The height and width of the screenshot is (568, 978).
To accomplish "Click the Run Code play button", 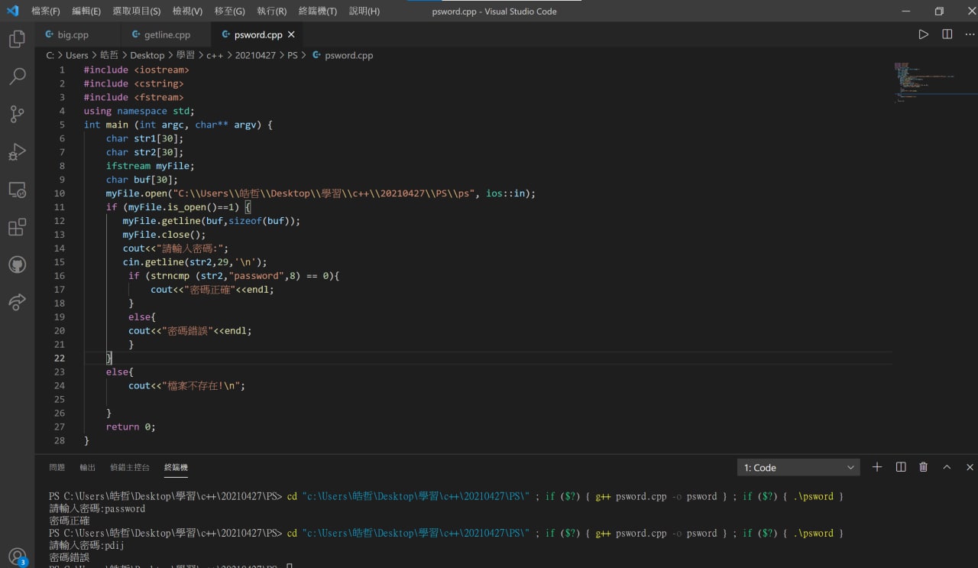I will (x=924, y=34).
